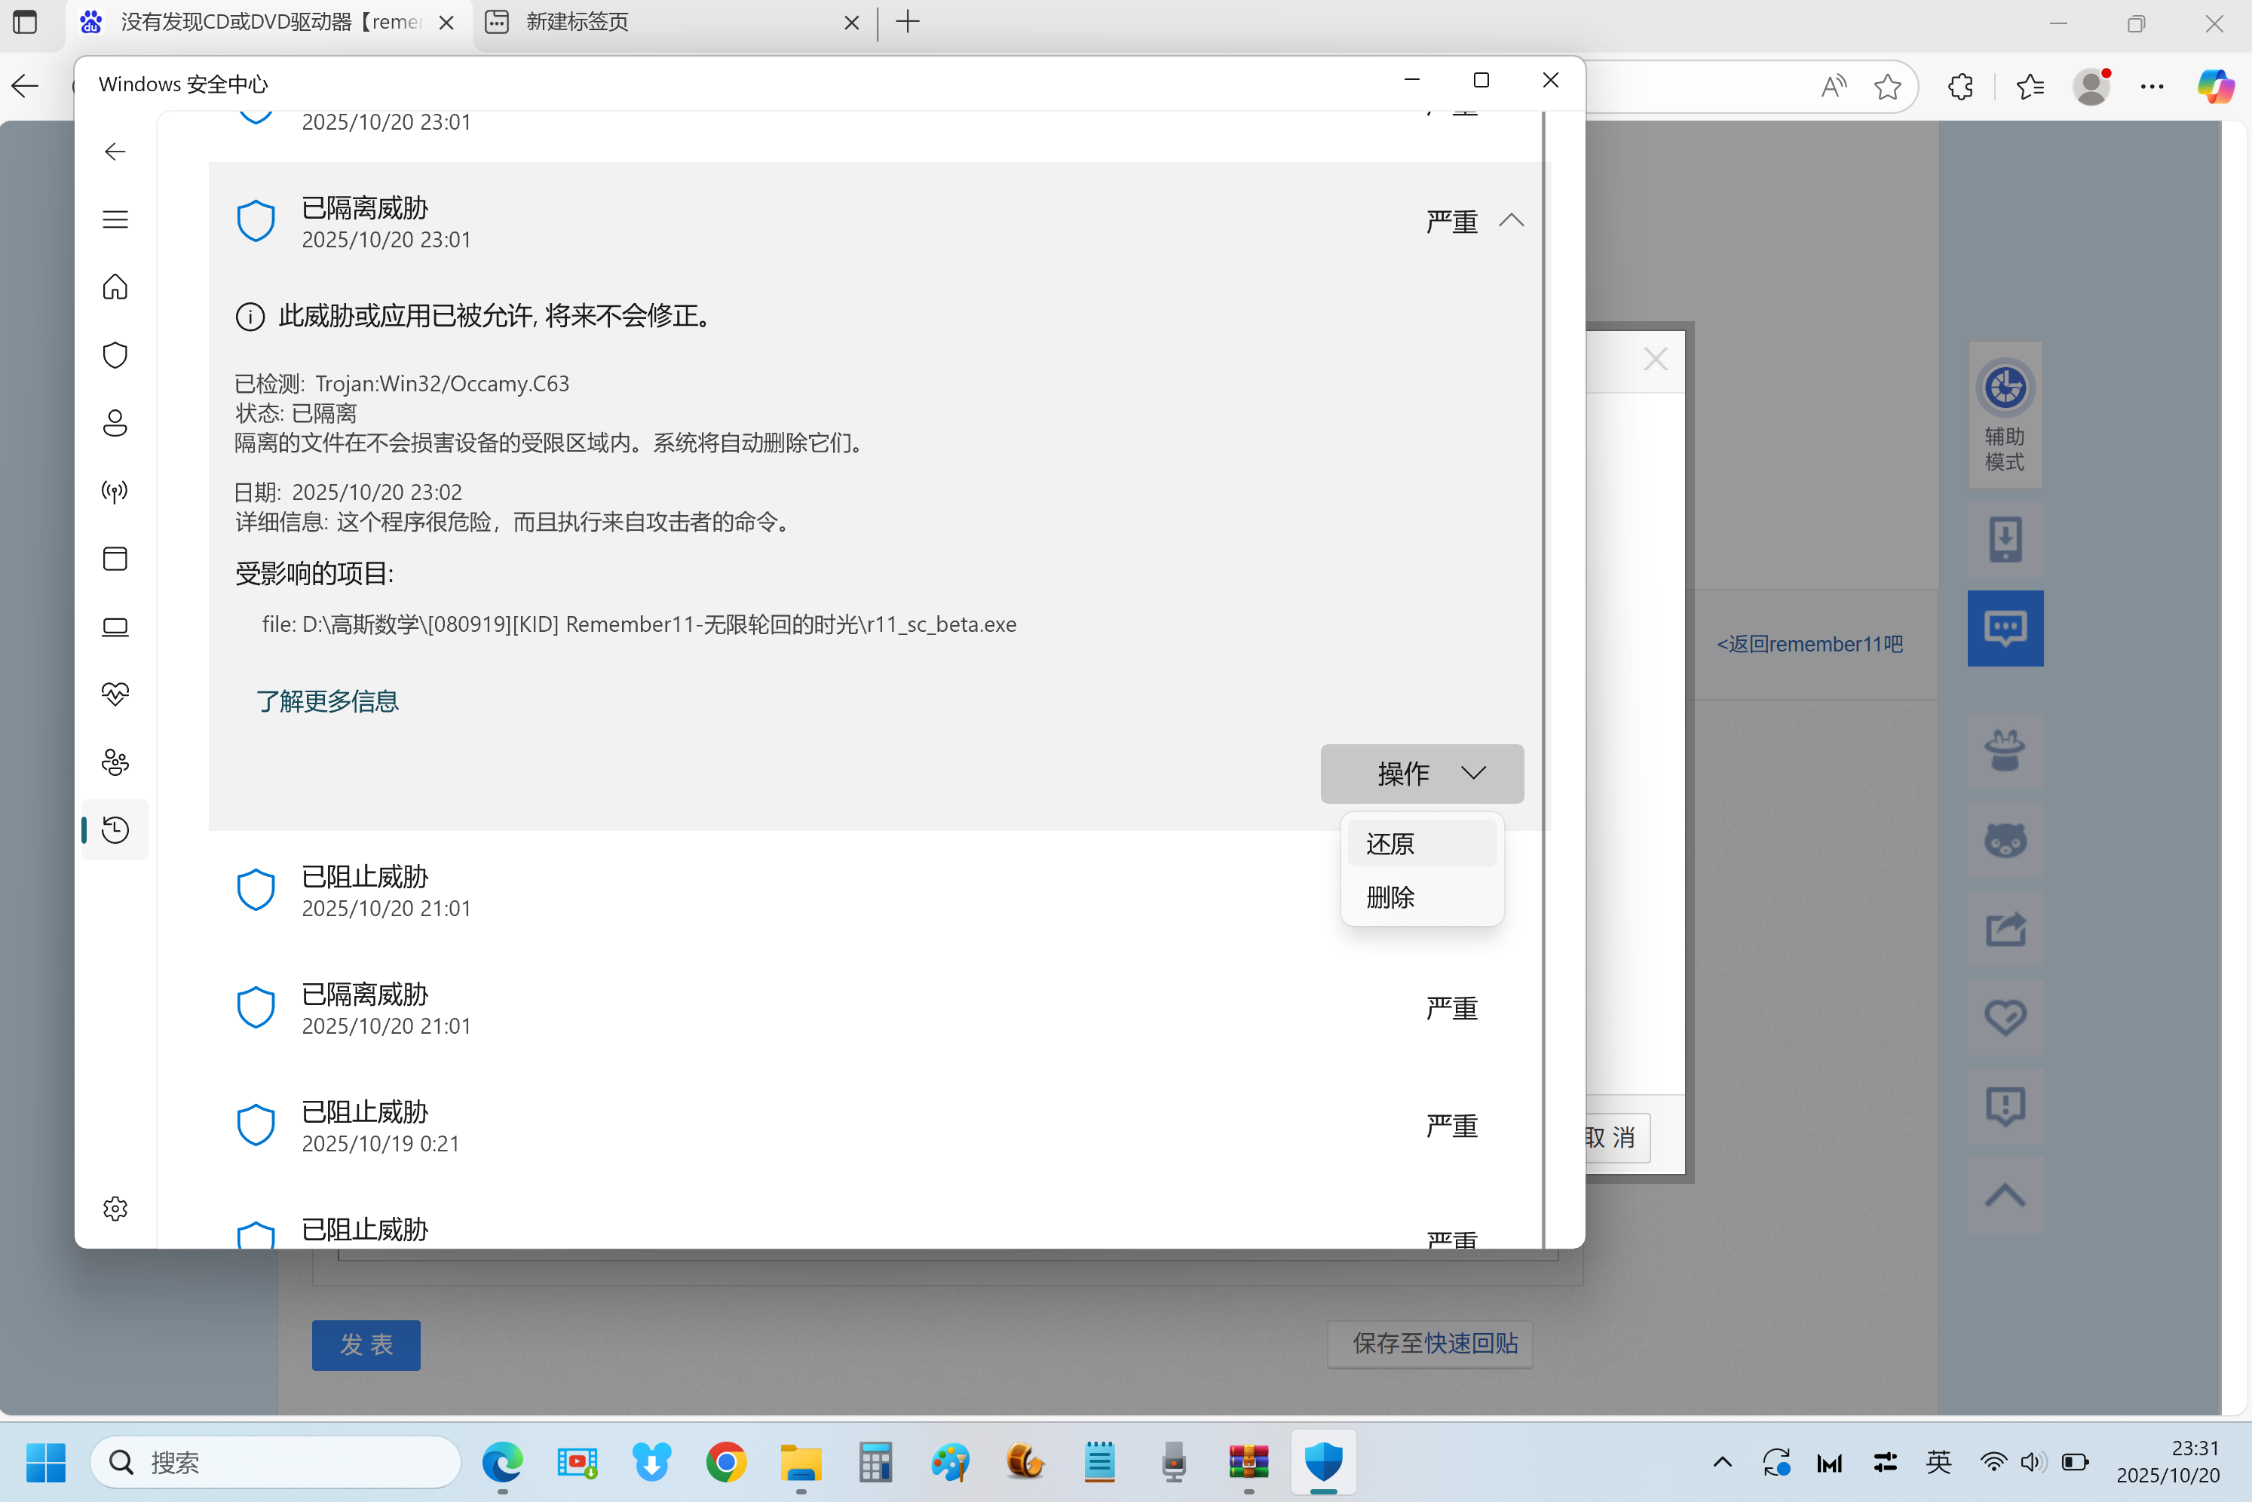Screen dimensions: 2252x1502
Task: Select Trojan:Win32/Occamy.C63 detection name
Action: tap(443, 383)
